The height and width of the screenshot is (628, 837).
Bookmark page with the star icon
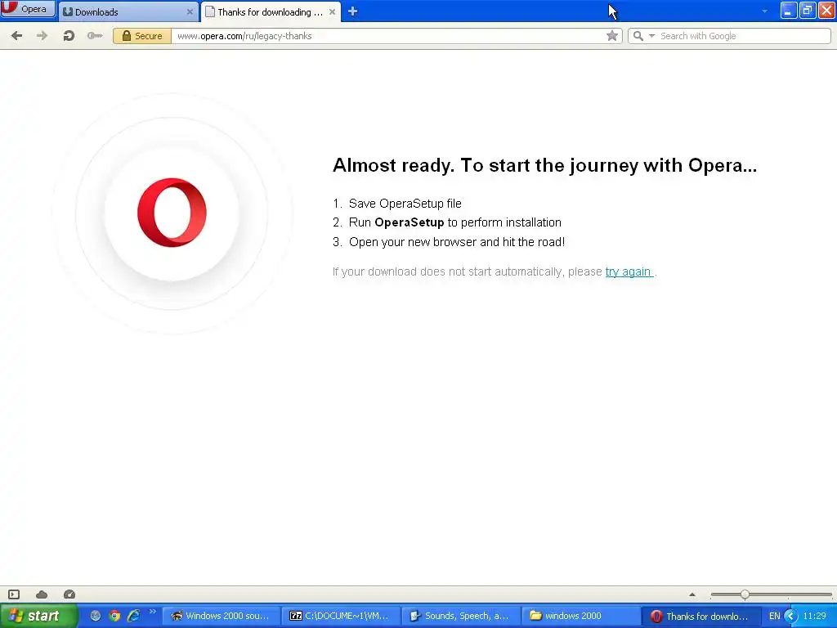coord(612,36)
